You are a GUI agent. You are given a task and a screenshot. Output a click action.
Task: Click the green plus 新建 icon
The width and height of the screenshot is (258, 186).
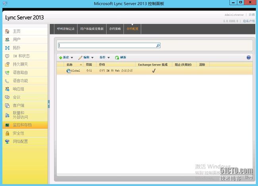(x=61, y=58)
